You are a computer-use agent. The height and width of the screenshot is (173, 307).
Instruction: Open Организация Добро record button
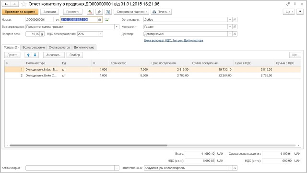point(235,20)
